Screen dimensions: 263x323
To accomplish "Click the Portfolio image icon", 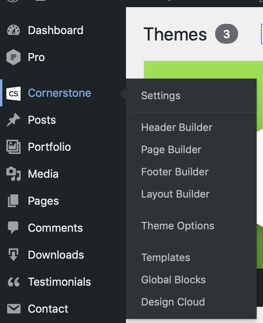I will (13, 147).
